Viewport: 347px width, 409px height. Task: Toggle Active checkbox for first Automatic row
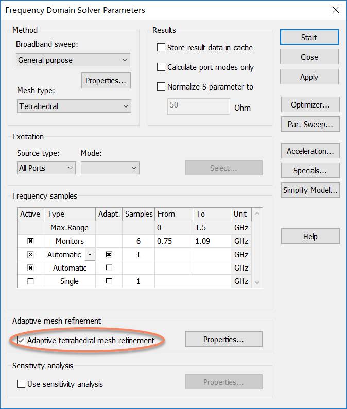point(30,254)
